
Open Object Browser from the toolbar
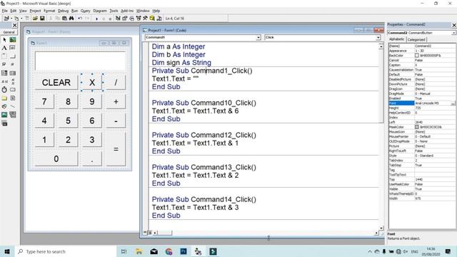[x=139, y=19]
